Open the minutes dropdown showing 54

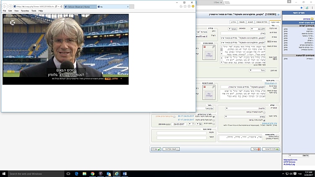[x=199, y=124]
